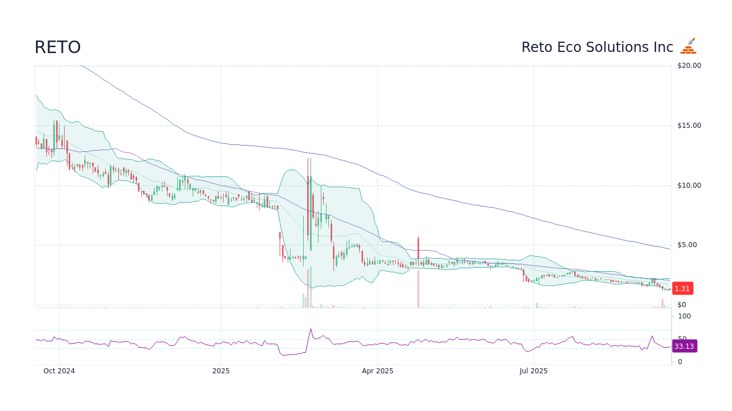Click the 100 label on RSI axis
The width and height of the screenshot is (732, 411).
[683, 316]
